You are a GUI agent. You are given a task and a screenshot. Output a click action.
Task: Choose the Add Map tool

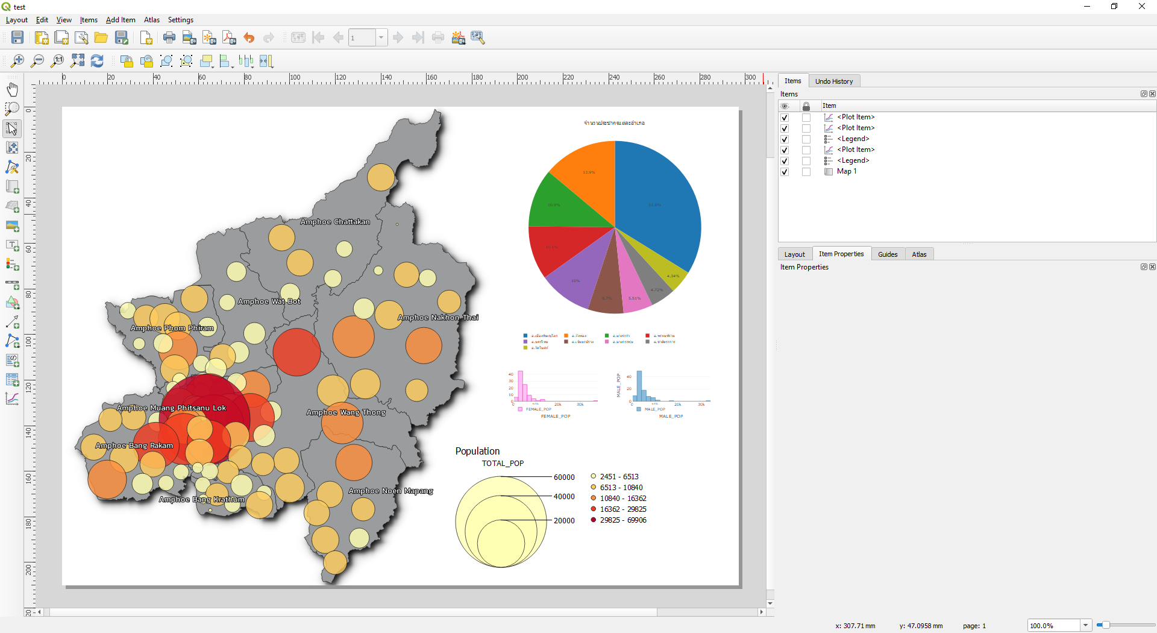click(12, 187)
